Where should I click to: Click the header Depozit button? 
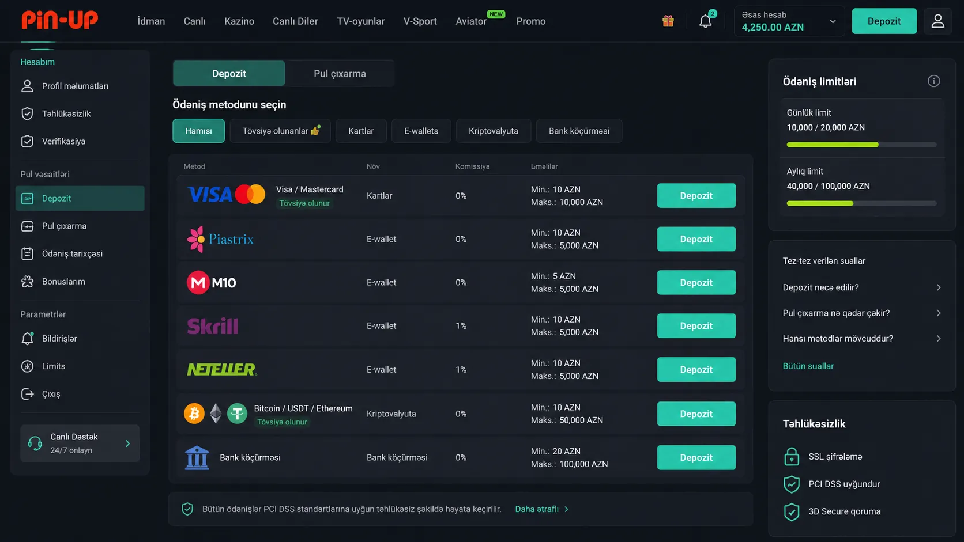coord(884,21)
